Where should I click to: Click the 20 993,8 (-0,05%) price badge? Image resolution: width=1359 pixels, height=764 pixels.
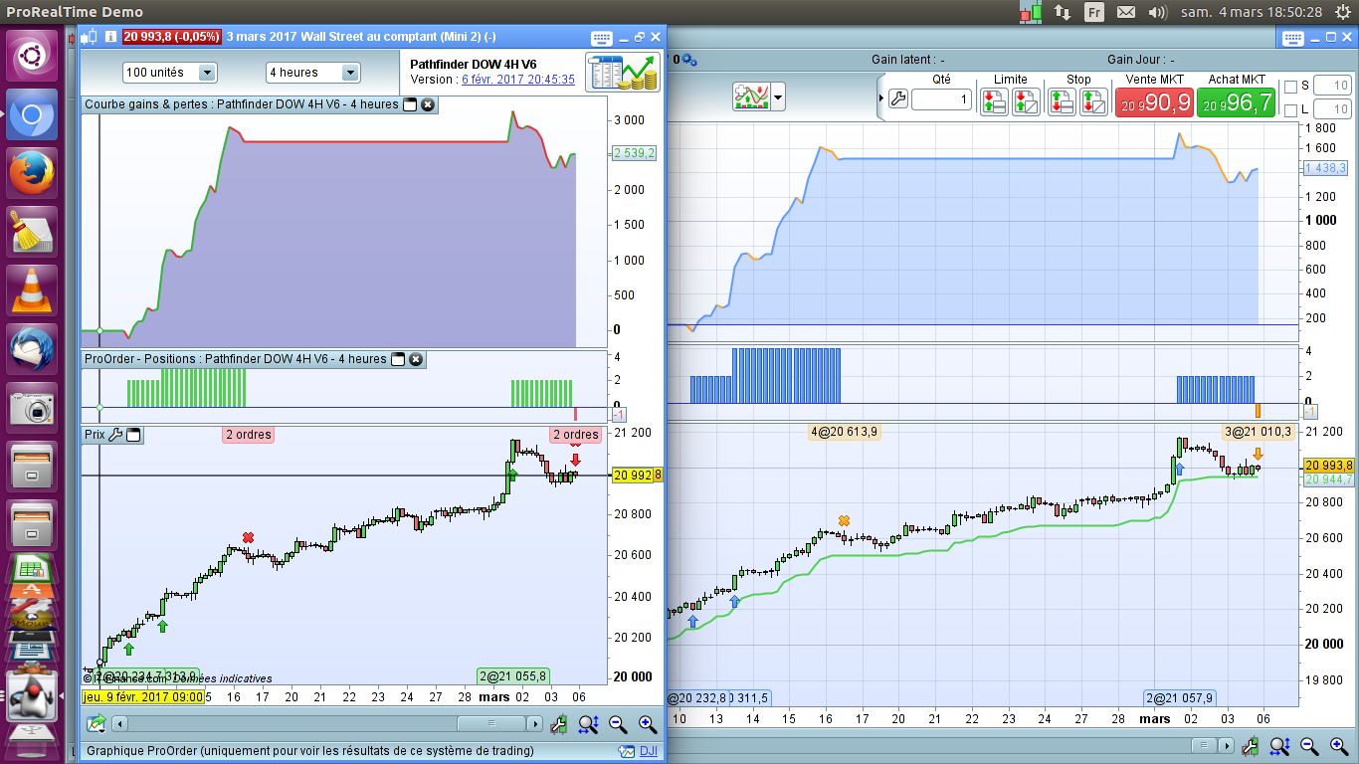[172, 37]
